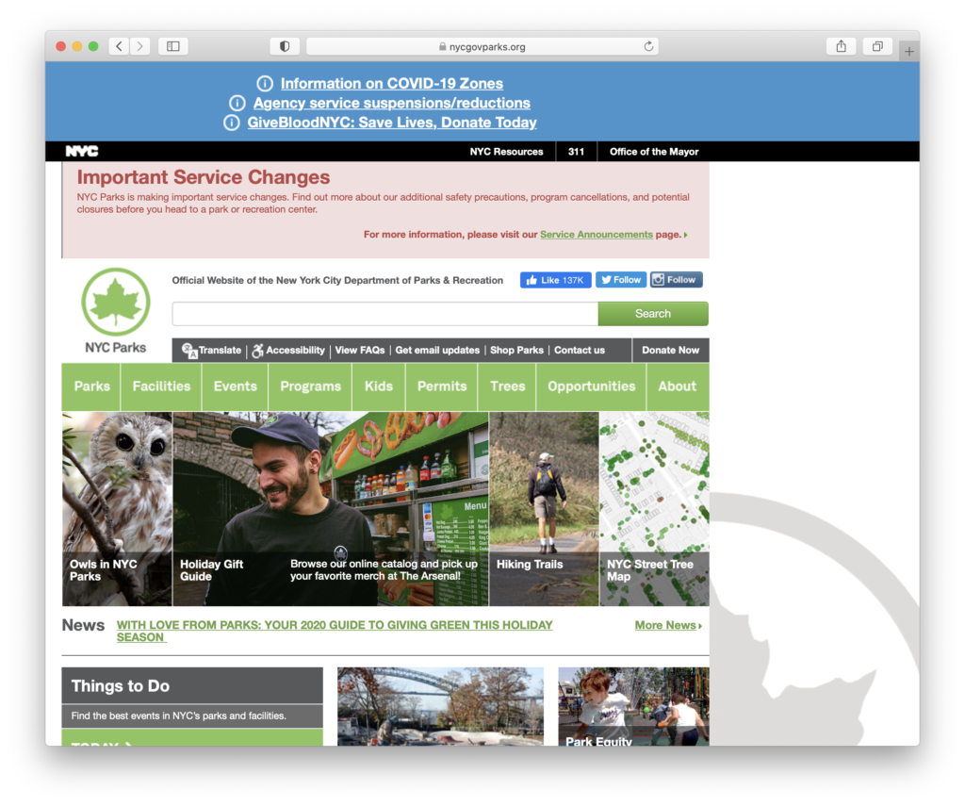The width and height of the screenshot is (965, 806).
Task: Open the Owls in NYC Parks tile
Action: (117, 509)
